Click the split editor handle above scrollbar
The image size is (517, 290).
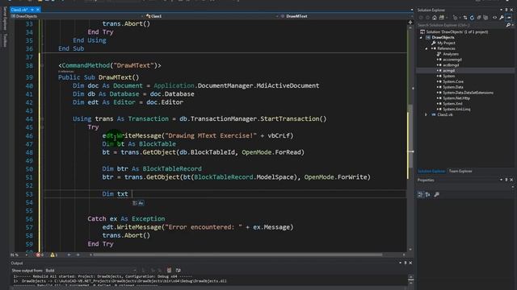point(410,23)
